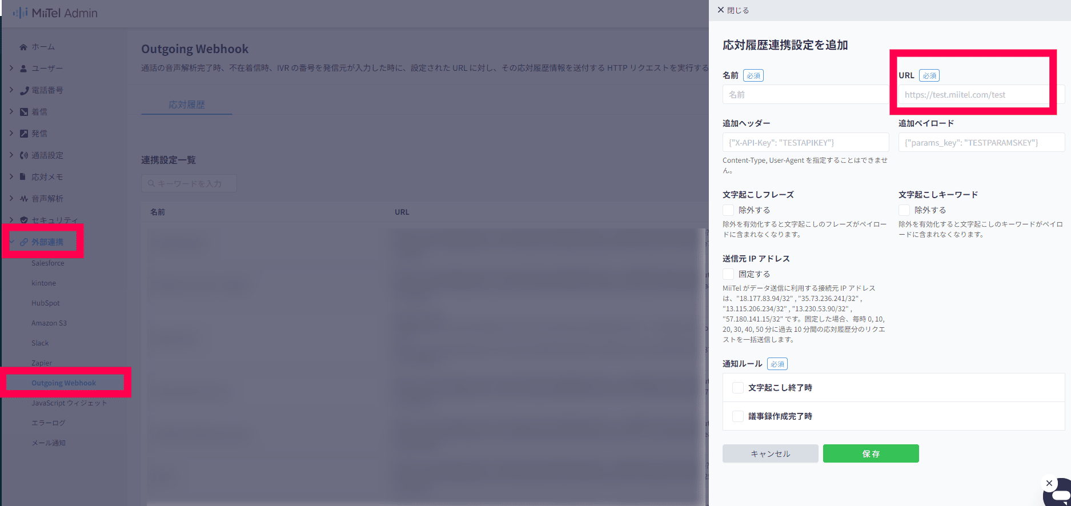Expand the 応対メモ sidebar section chevron
Screen dimensions: 1071x506
point(11,177)
